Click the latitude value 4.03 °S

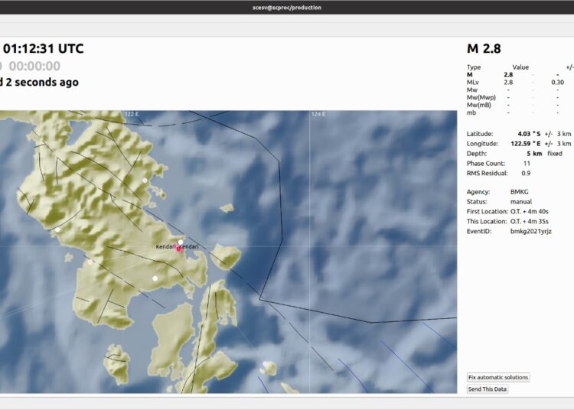coord(529,134)
